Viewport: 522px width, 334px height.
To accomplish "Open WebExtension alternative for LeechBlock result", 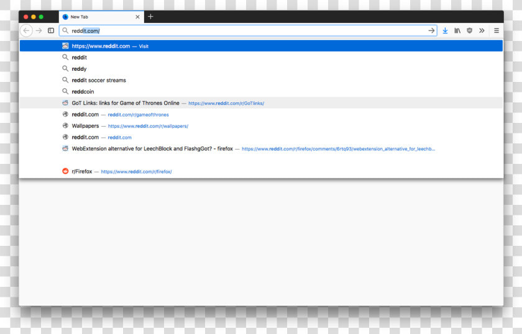I will point(261,149).
